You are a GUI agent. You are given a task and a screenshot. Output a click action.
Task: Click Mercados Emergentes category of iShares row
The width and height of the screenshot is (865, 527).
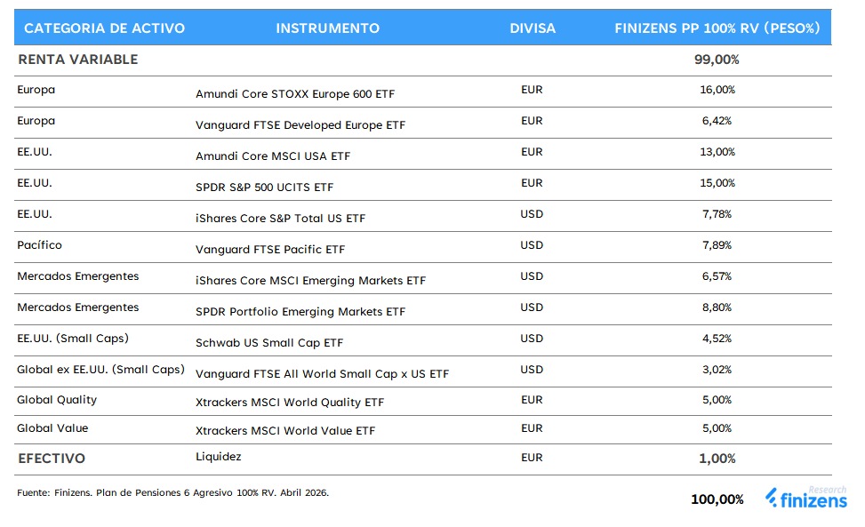click(77, 276)
